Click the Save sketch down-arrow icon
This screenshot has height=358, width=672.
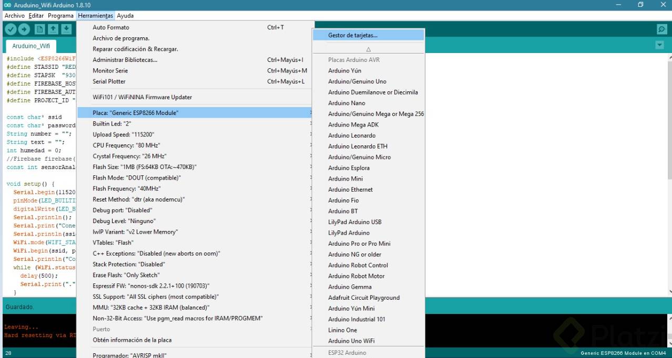67,29
